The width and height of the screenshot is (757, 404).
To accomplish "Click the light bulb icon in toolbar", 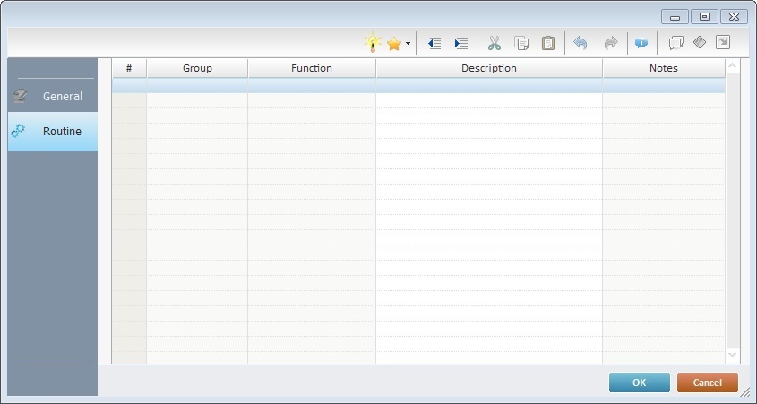I will [372, 43].
